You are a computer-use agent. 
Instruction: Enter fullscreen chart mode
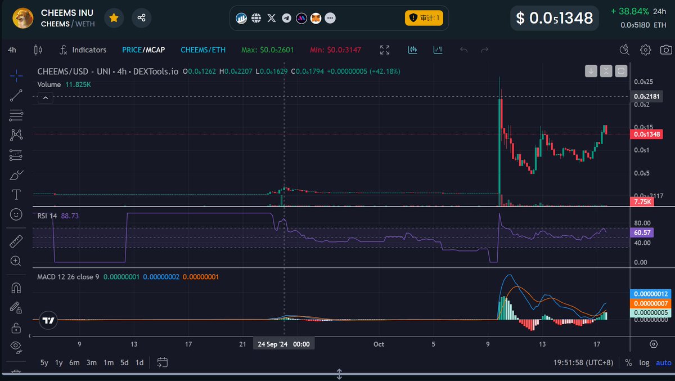[x=385, y=50]
